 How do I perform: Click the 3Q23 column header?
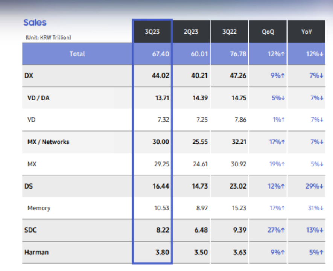point(152,32)
